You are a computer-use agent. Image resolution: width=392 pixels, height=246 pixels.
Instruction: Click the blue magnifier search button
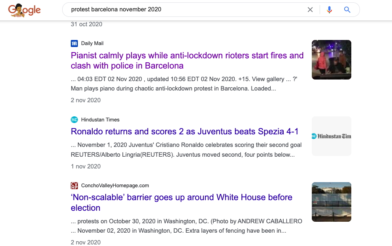347,10
